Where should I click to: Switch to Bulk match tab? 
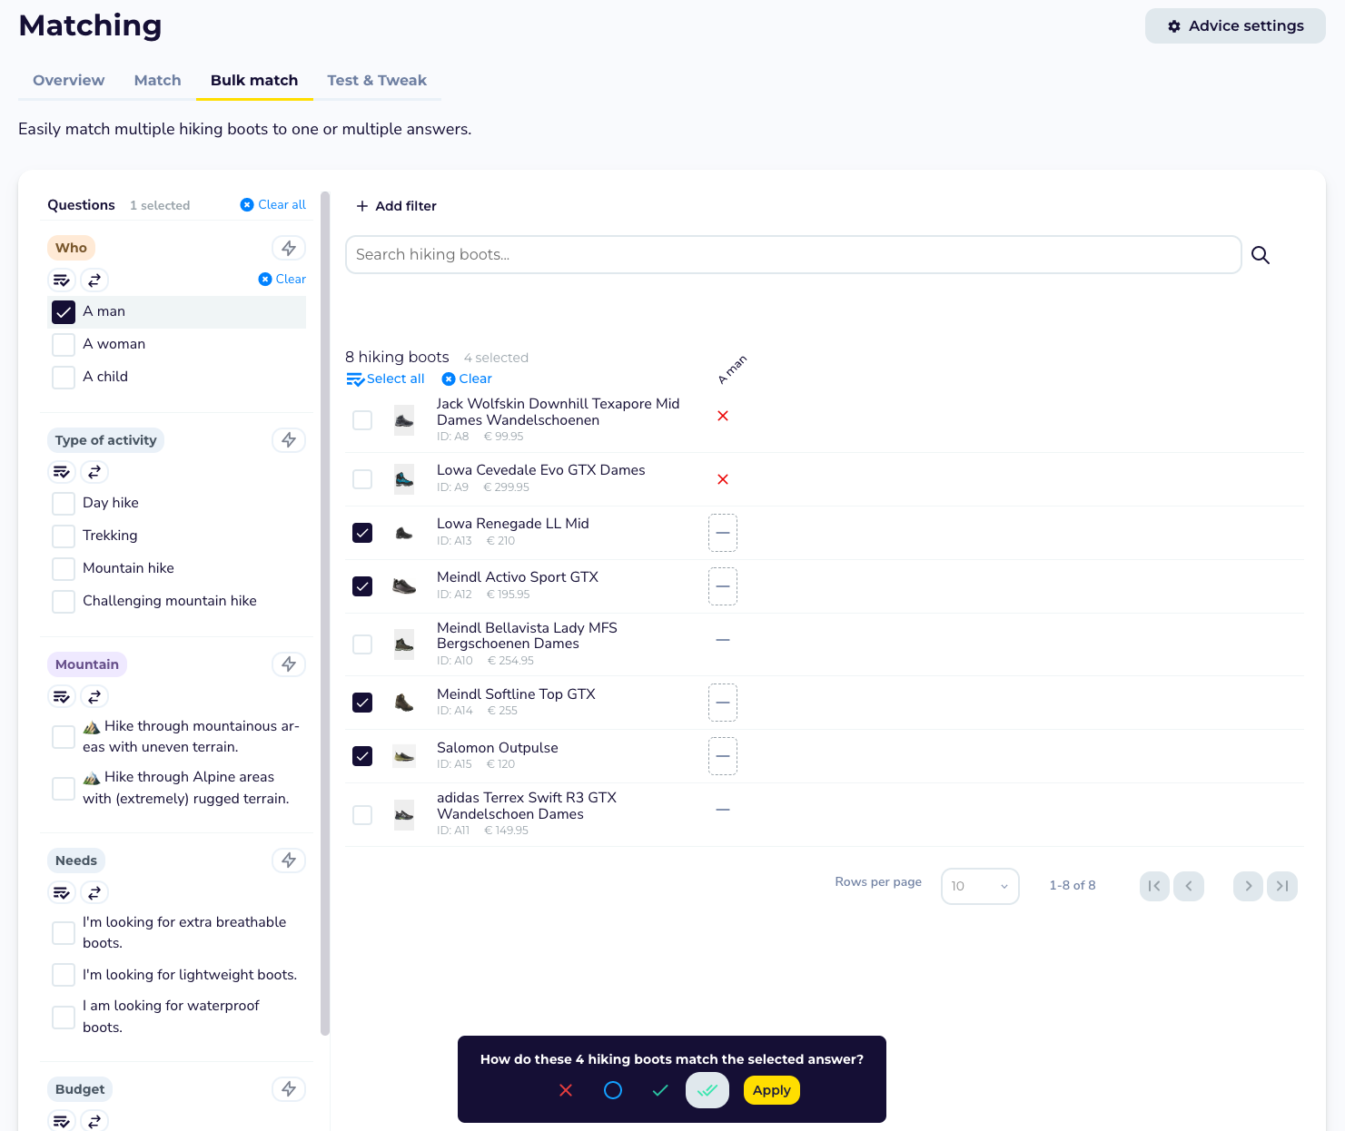click(254, 80)
